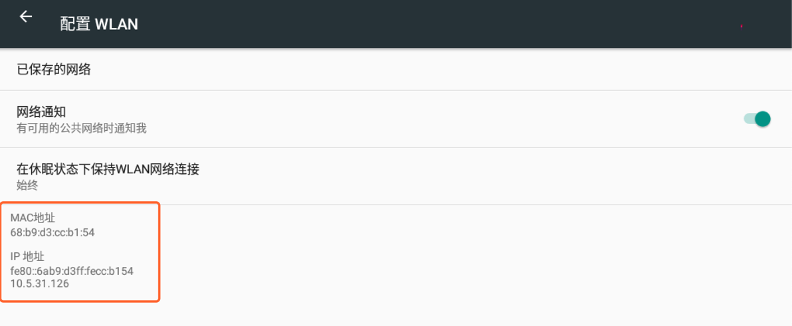Tap the back arrow in header
The width and height of the screenshot is (792, 326).
pos(26,17)
